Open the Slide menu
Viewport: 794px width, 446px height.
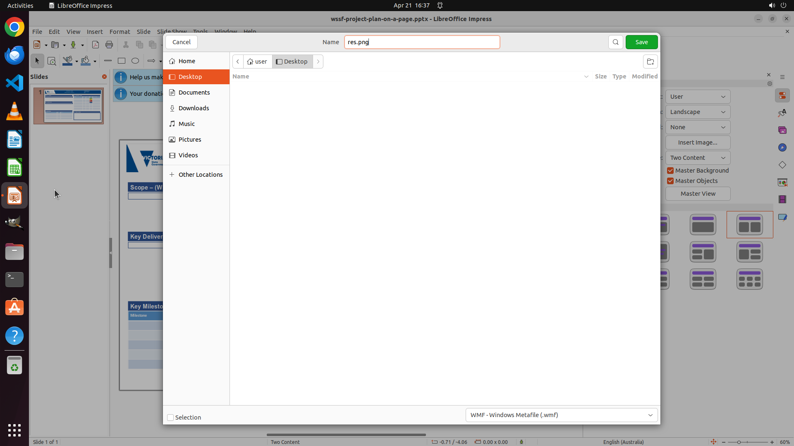click(x=143, y=32)
